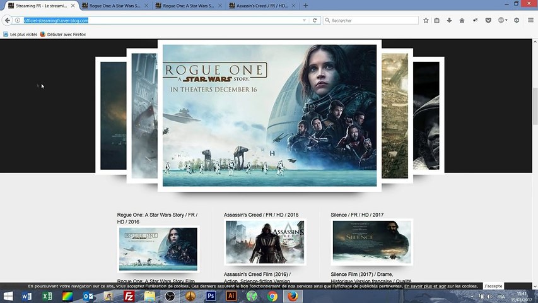Click the large Rogue One slider image
This screenshot has width=538, height=303.
tap(269, 116)
